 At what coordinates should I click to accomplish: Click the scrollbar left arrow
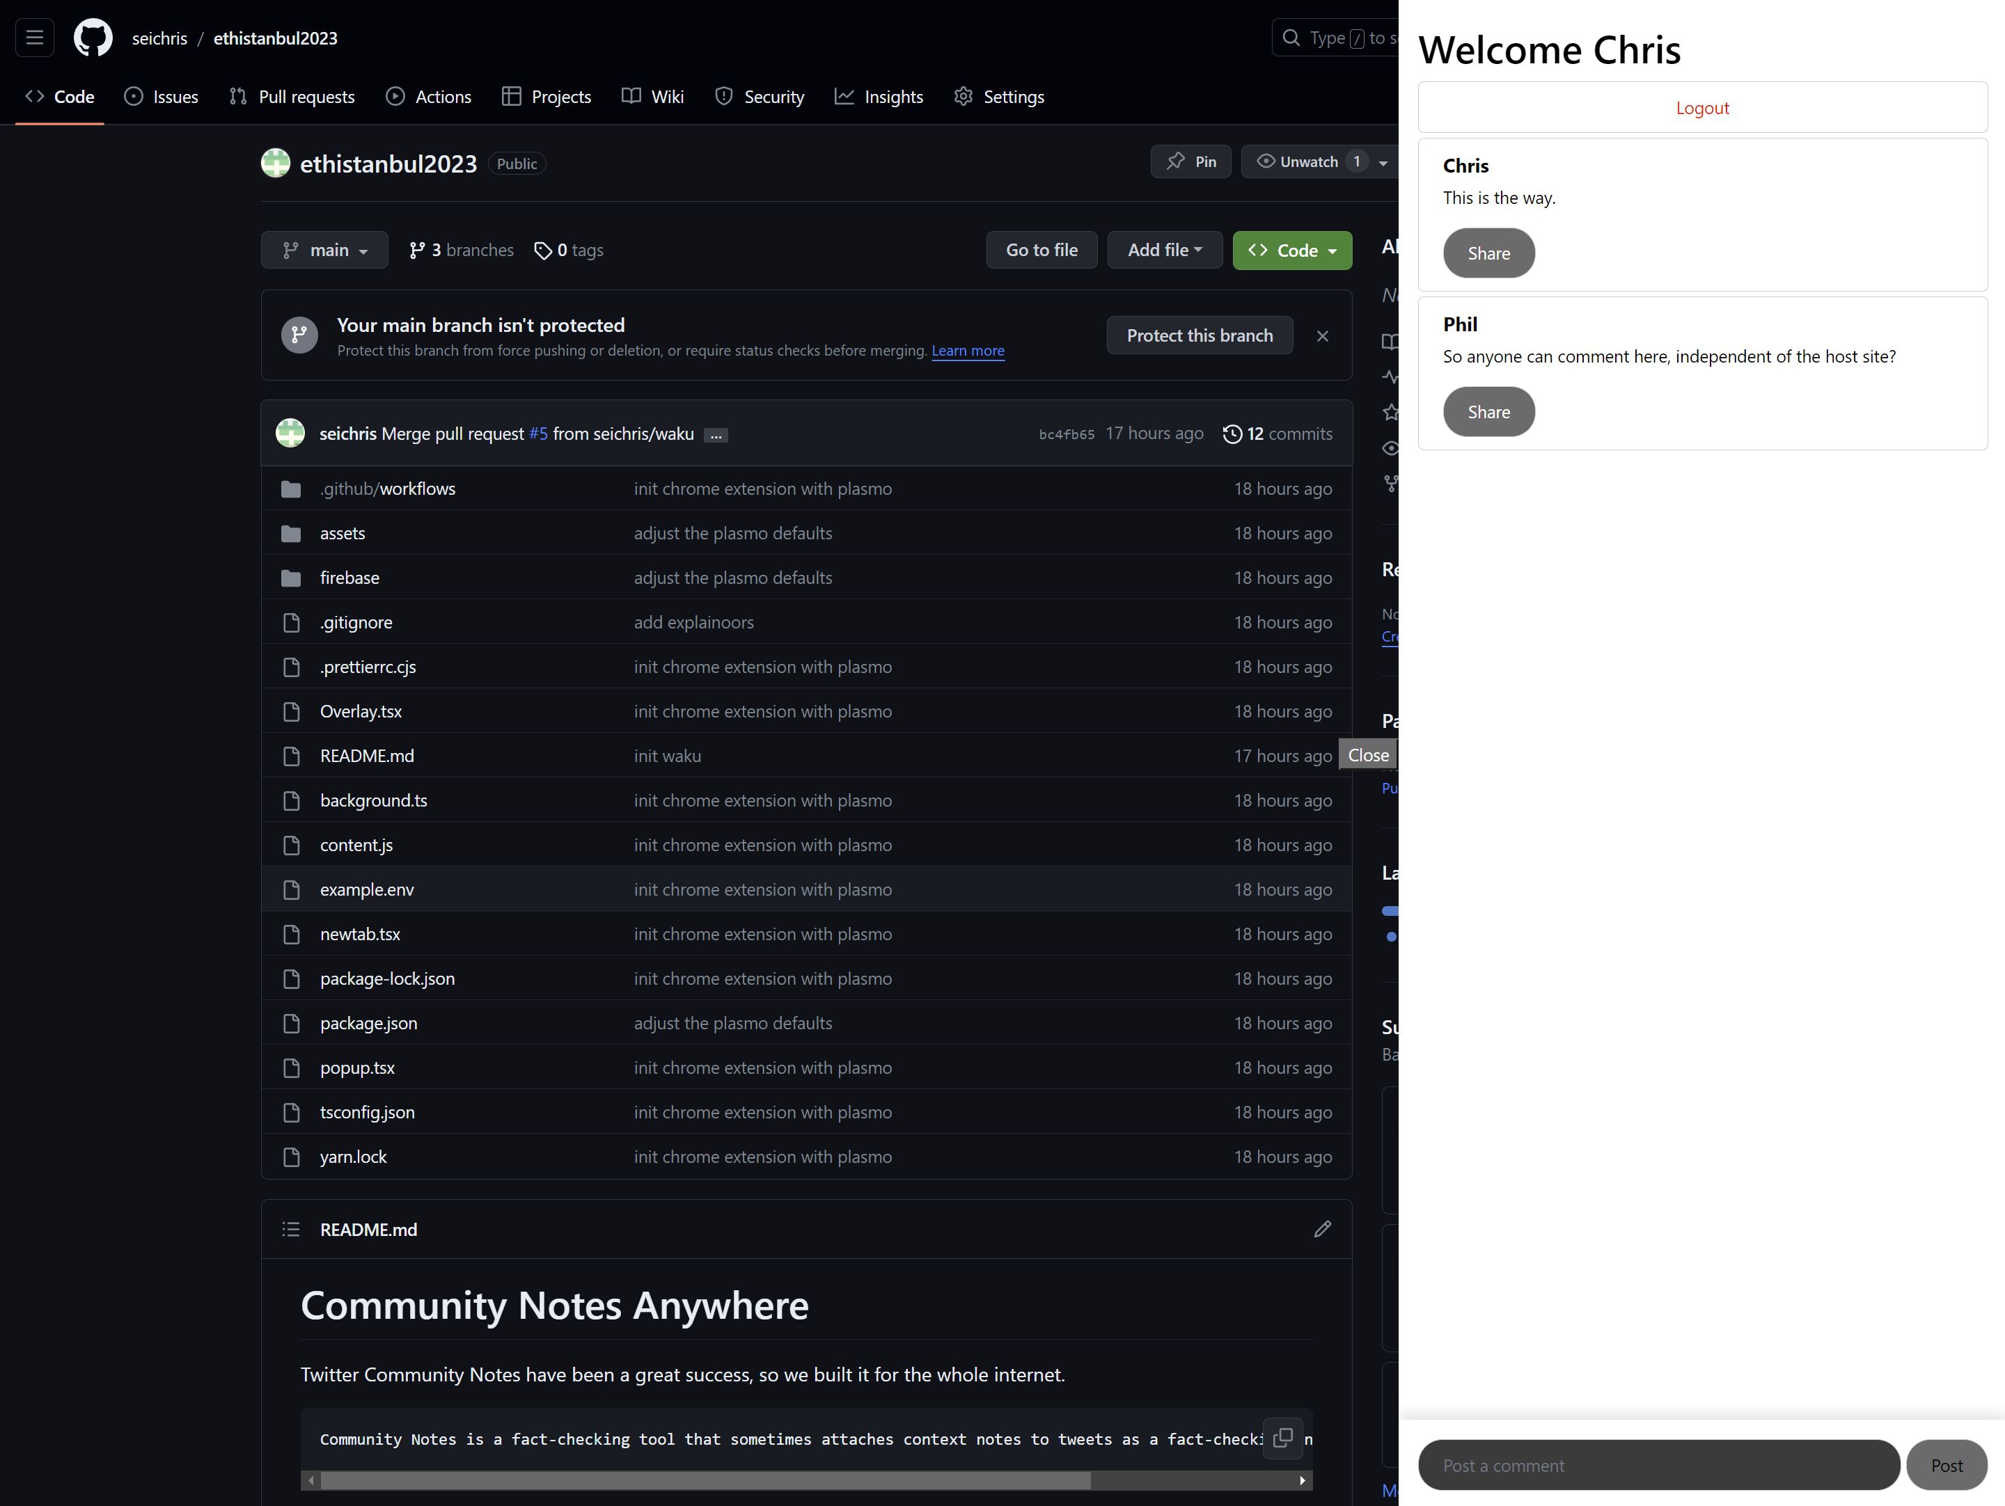click(311, 1480)
